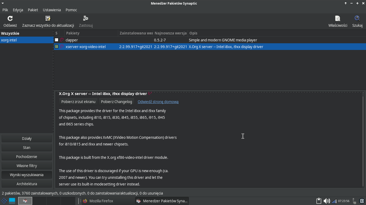The image size is (366, 205).
Task: Click the battery or power tray icon
Action: click(x=354, y=201)
